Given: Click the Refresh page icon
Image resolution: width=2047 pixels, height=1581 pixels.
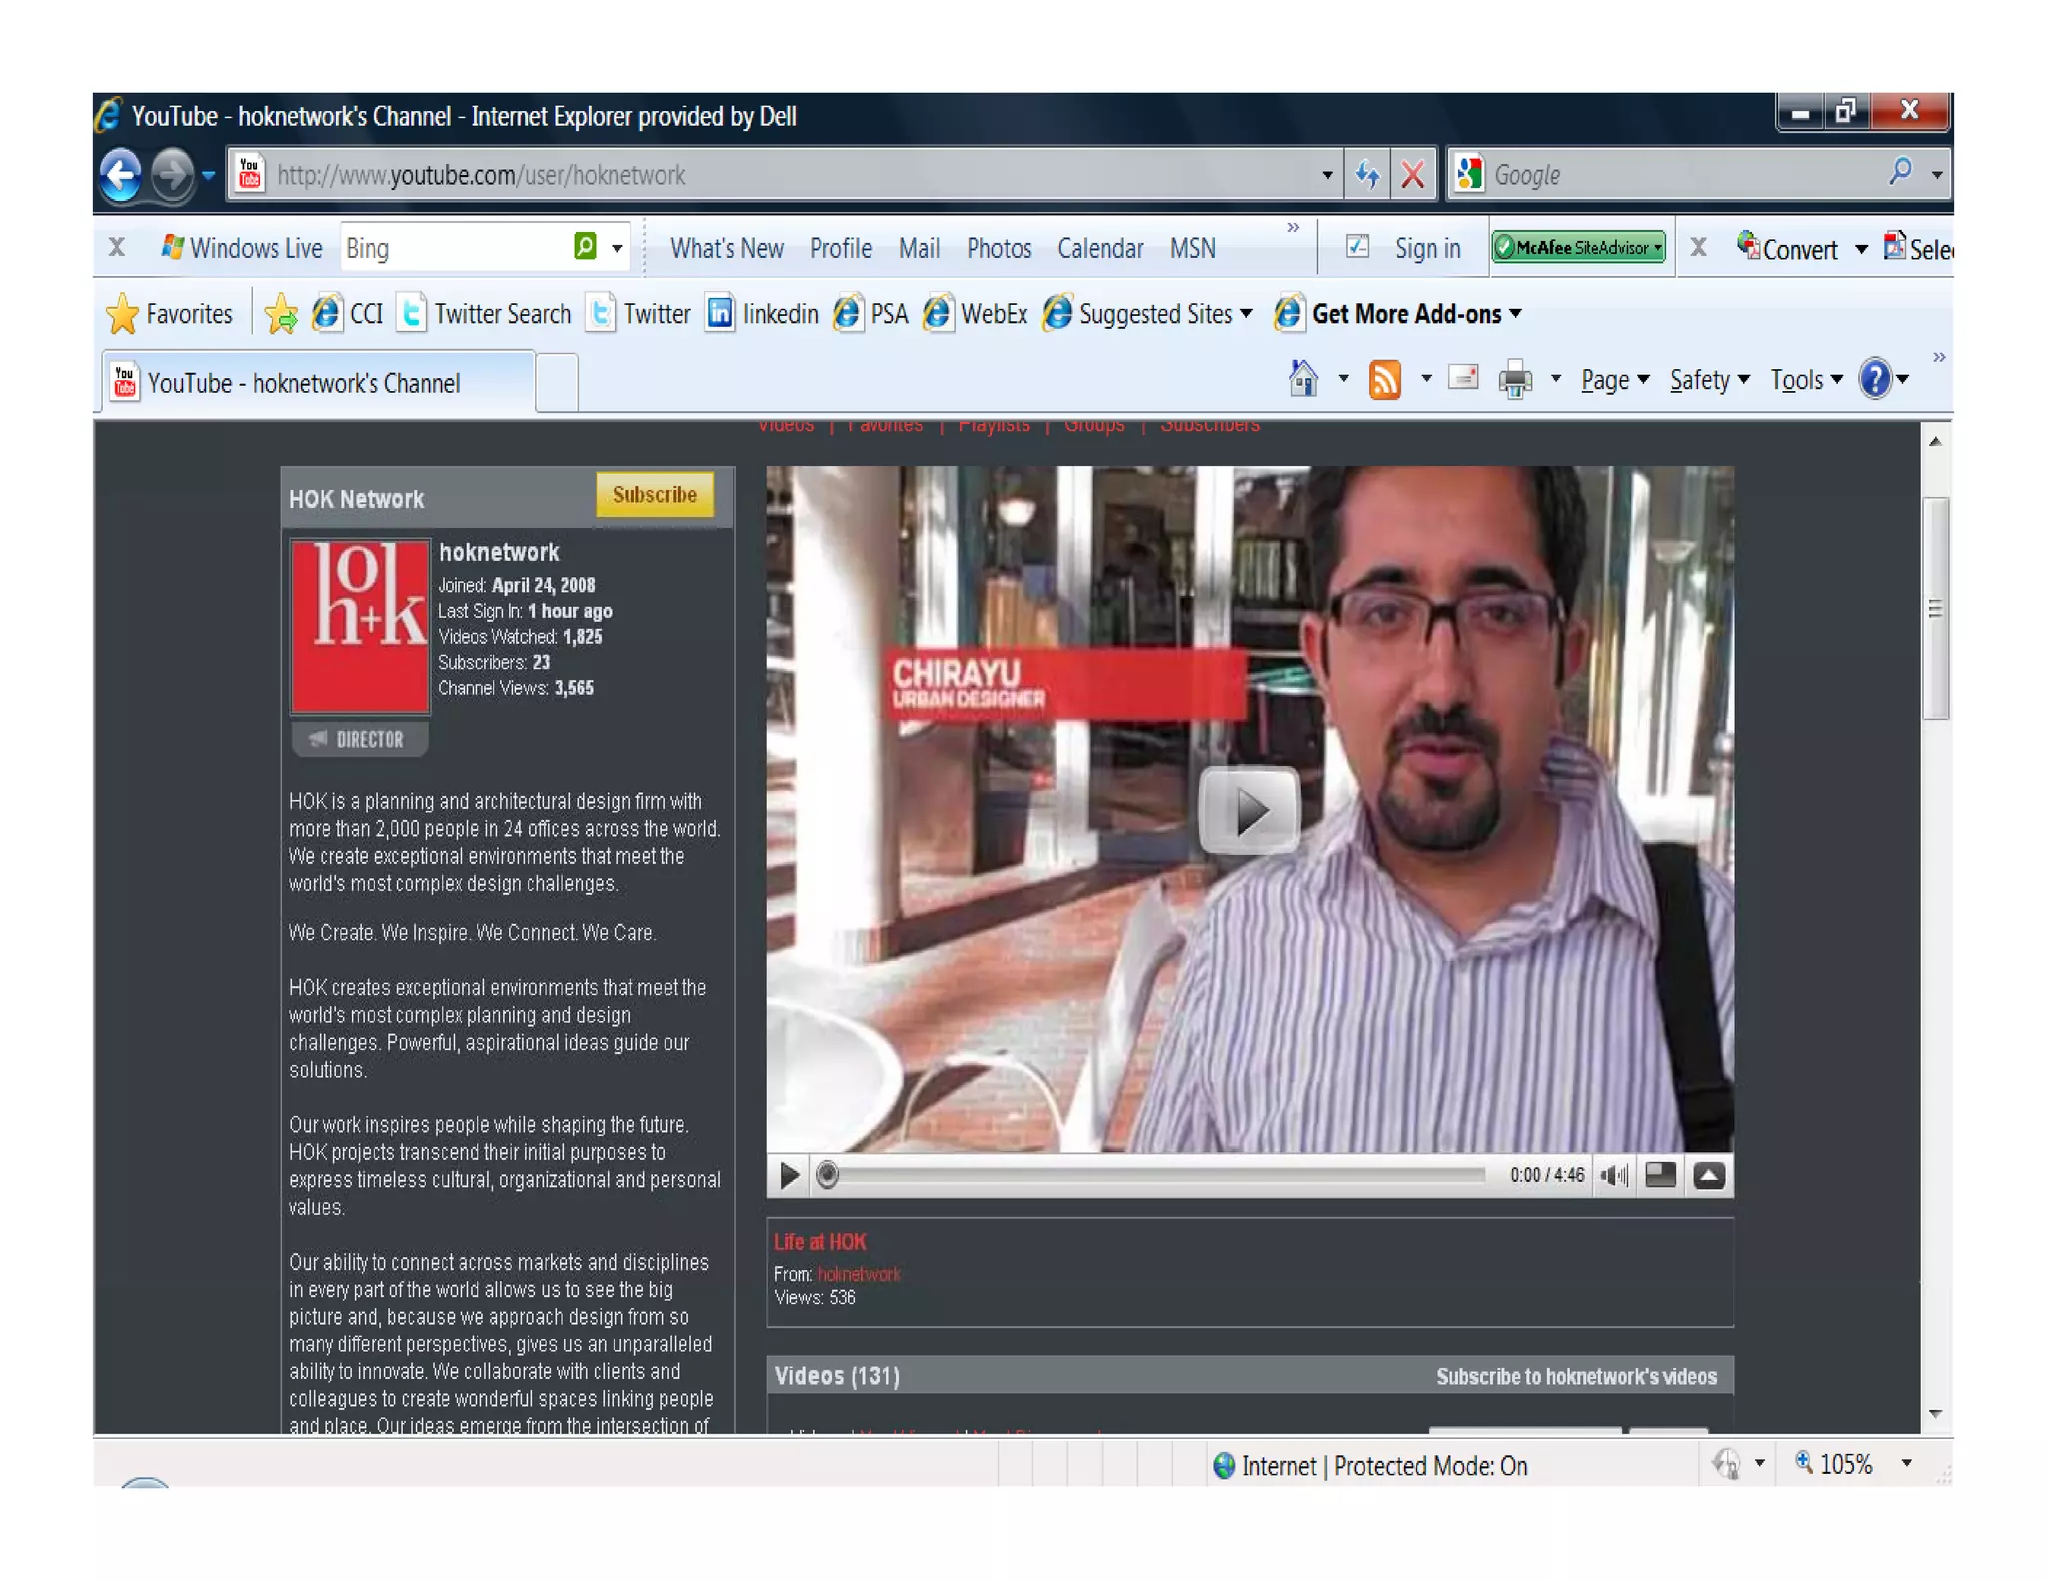Looking at the screenshot, I should [1367, 175].
